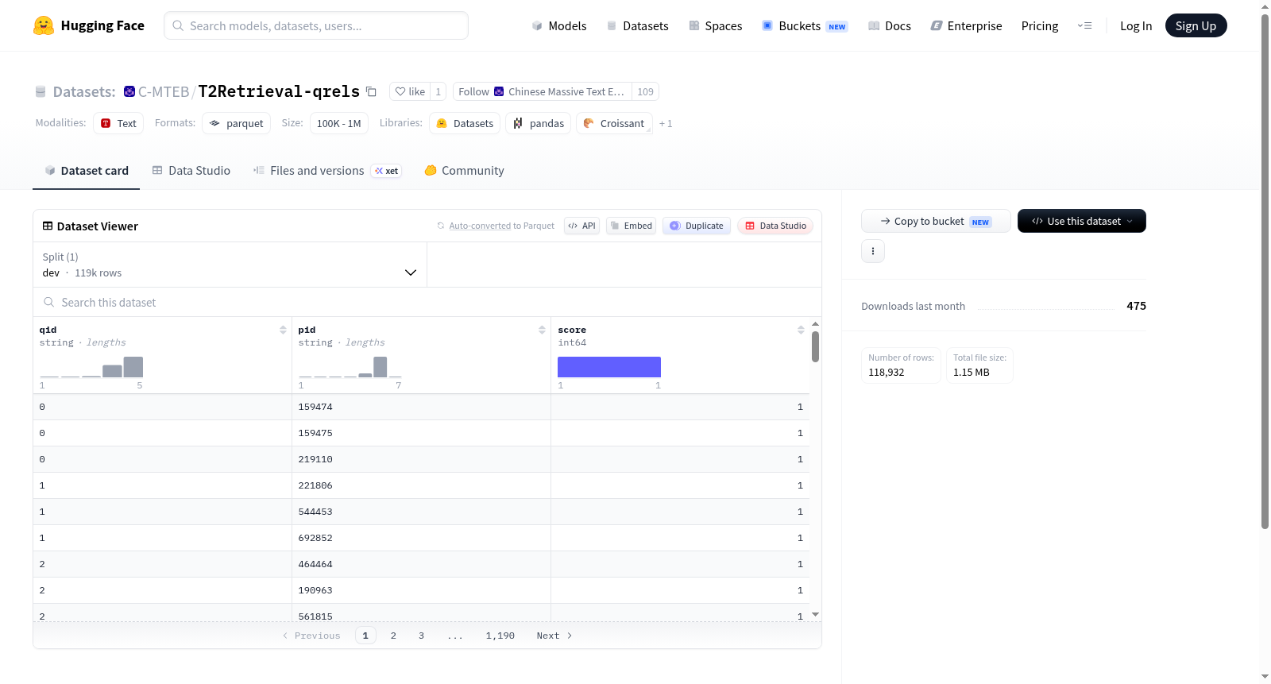This screenshot has height=684, width=1271.
Task: Focus the search models input
Action: tap(316, 25)
